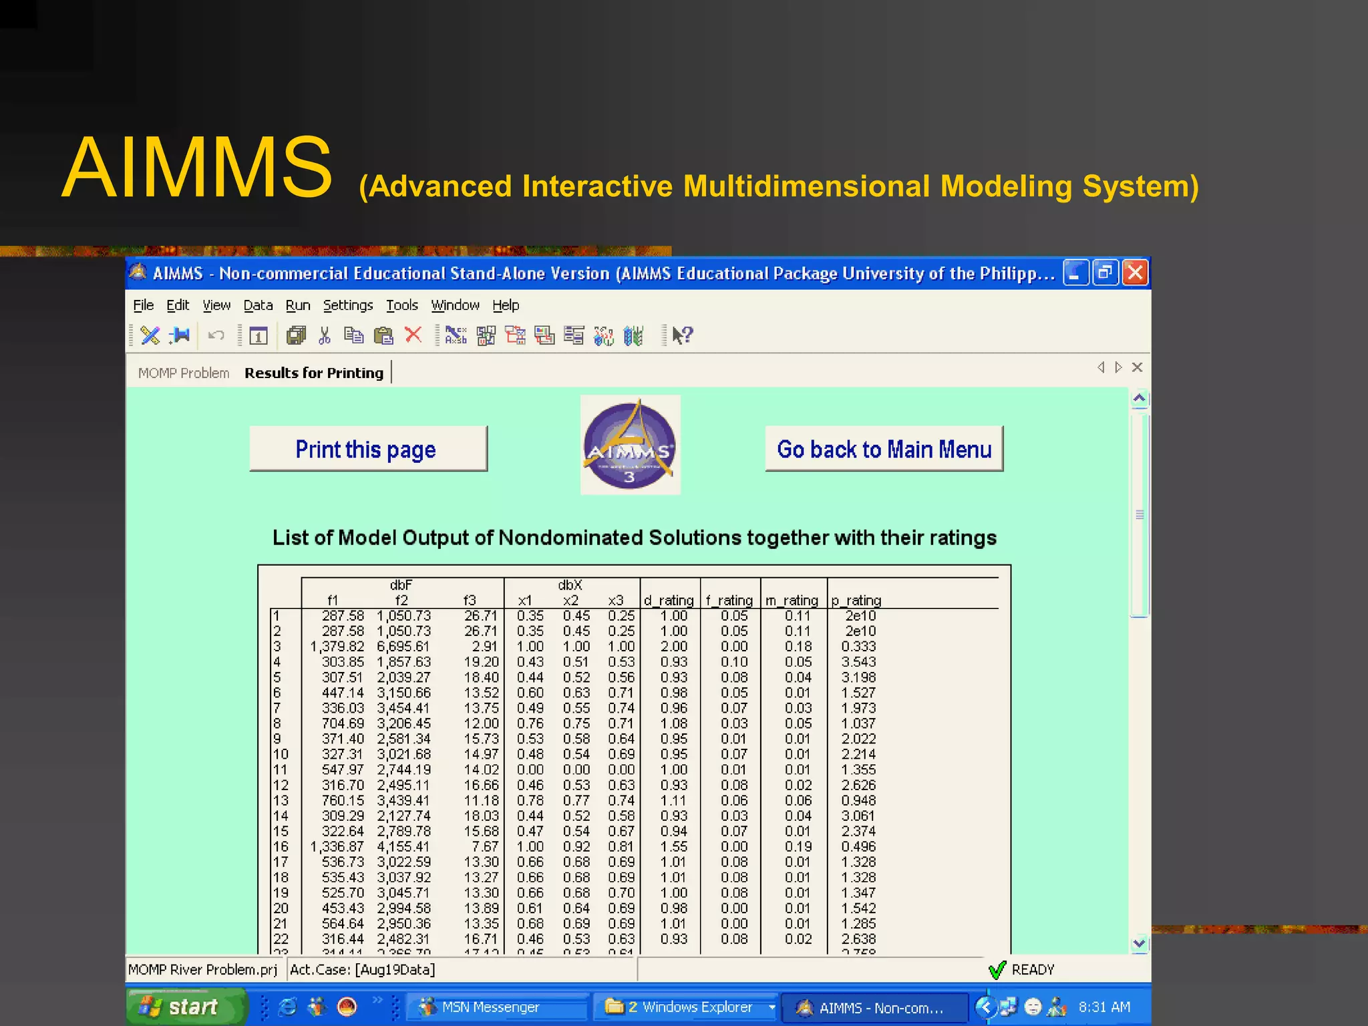
Task: Open the Data Manager cubes icon
Action: [603, 335]
